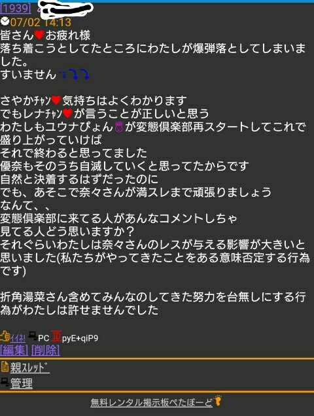Click the blue arrows emoji after すいません

pos(75,75)
